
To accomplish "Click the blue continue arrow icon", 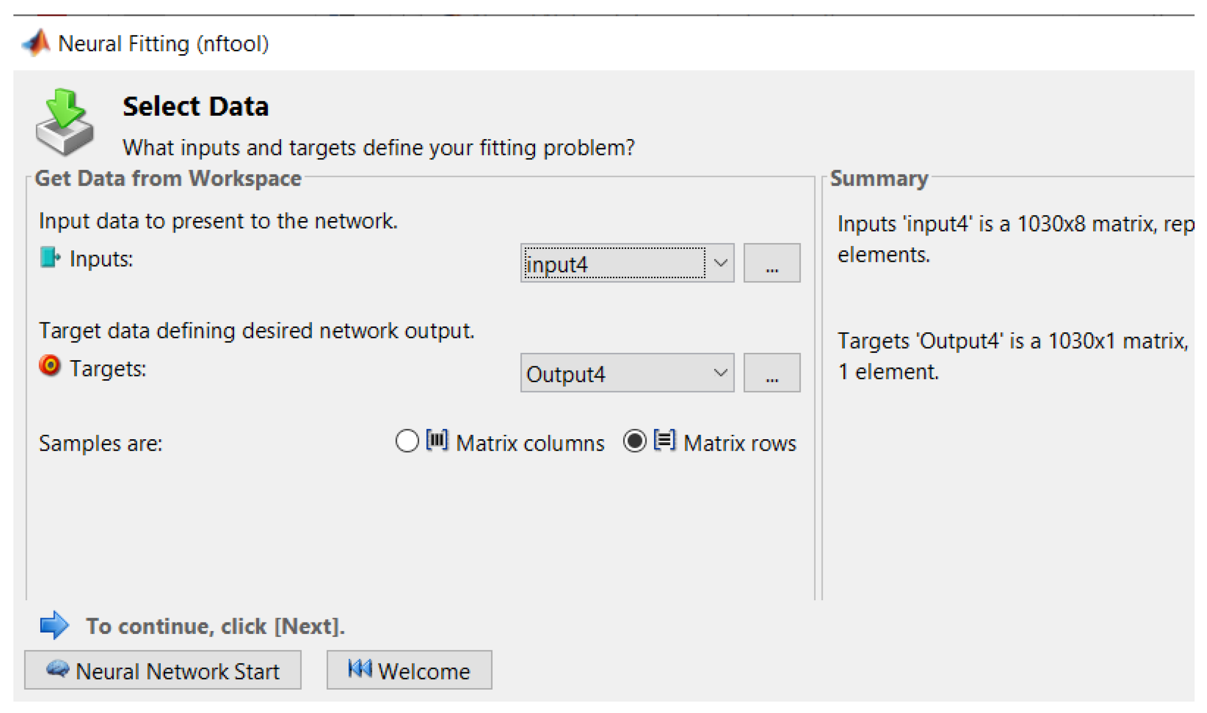I will click(54, 626).
